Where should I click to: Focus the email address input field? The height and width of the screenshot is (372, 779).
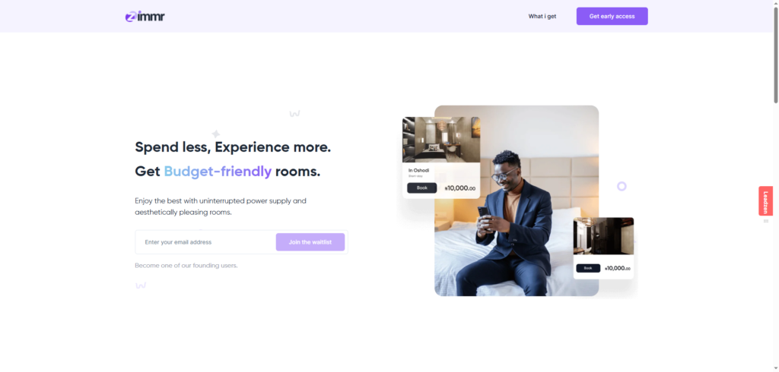tap(205, 242)
